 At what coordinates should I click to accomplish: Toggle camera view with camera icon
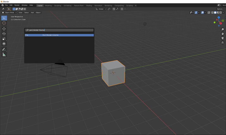coord(223,38)
